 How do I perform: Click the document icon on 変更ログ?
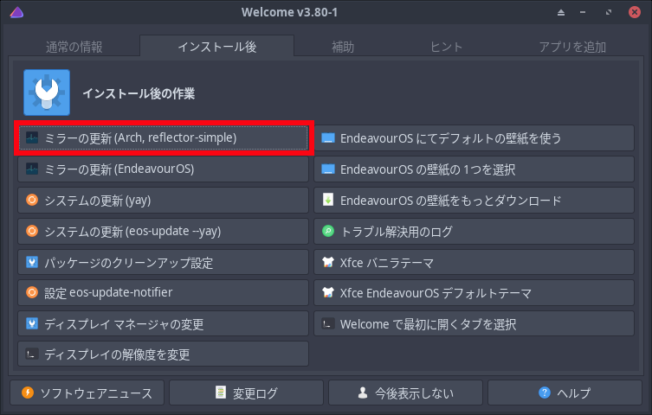[x=221, y=393]
